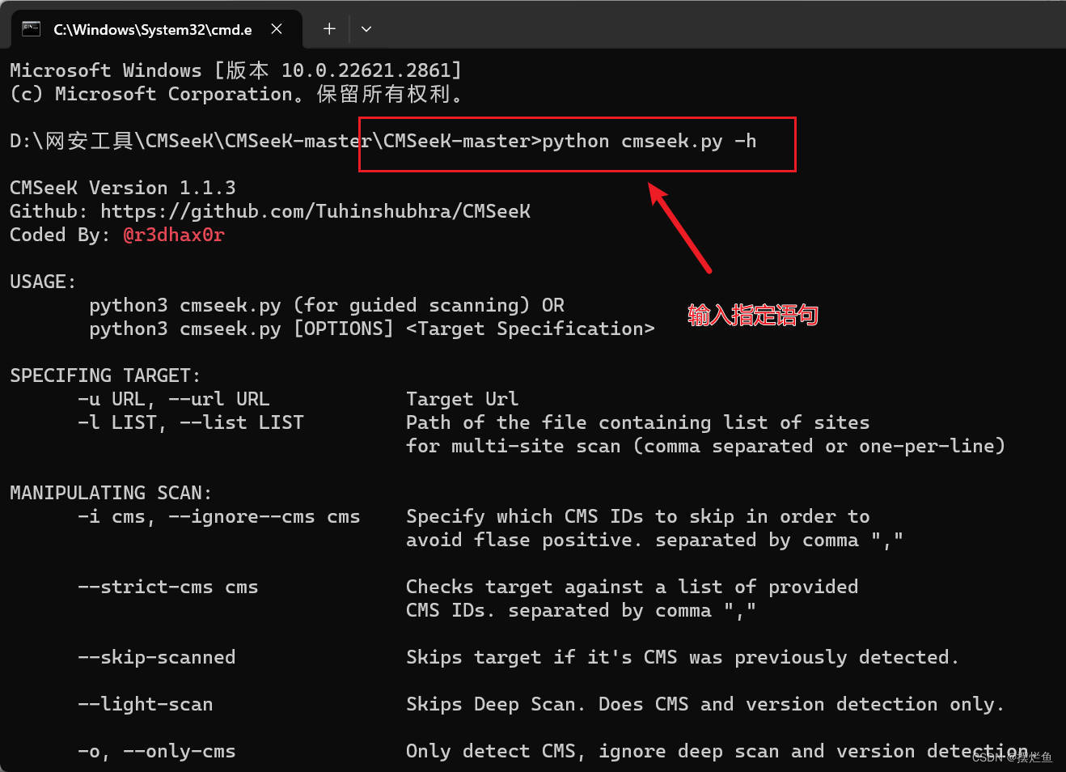
Task: Click the red @r3dhax0r author name
Action: point(174,235)
